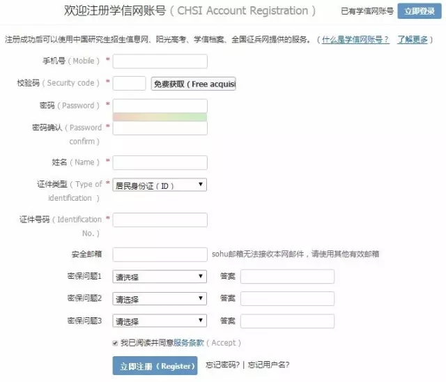Click the Mobile phone number input field
The width and height of the screenshot is (446, 382).
click(160, 61)
